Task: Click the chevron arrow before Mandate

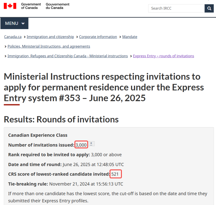Action: 120,37
